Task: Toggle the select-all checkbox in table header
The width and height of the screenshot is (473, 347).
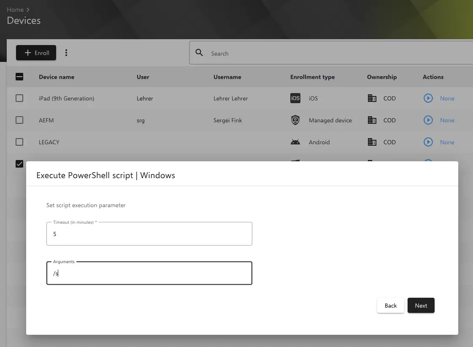Action: click(19, 77)
